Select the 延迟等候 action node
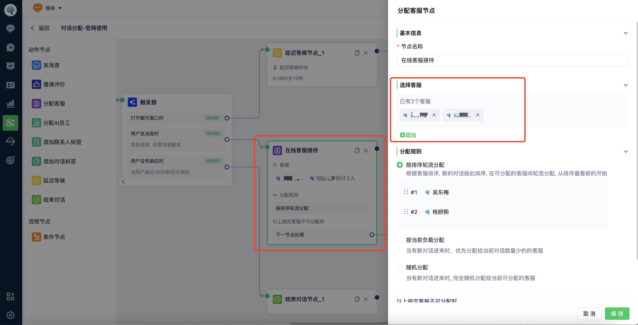The height and width of the screenshot is (325, 638). (69, 180)
